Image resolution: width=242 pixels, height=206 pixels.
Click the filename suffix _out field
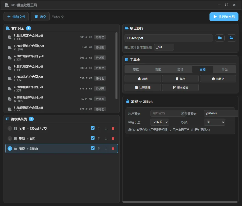click(164, 47)
